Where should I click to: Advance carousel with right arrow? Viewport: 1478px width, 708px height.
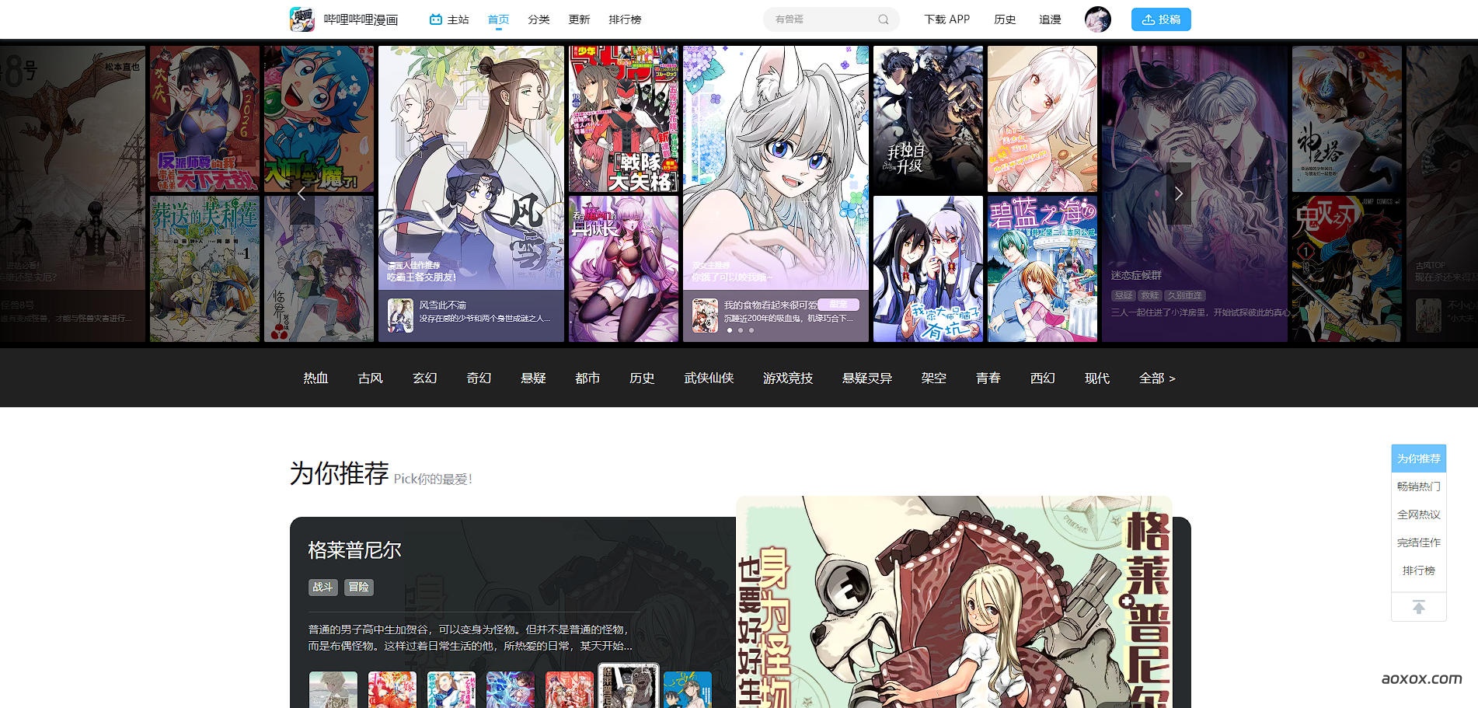1179,194
